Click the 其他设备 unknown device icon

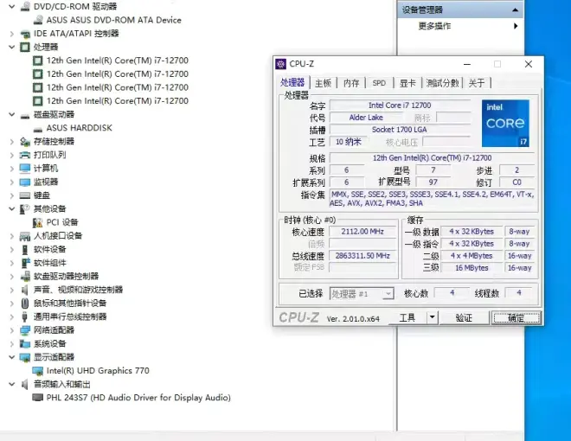(x=25, y=209)
